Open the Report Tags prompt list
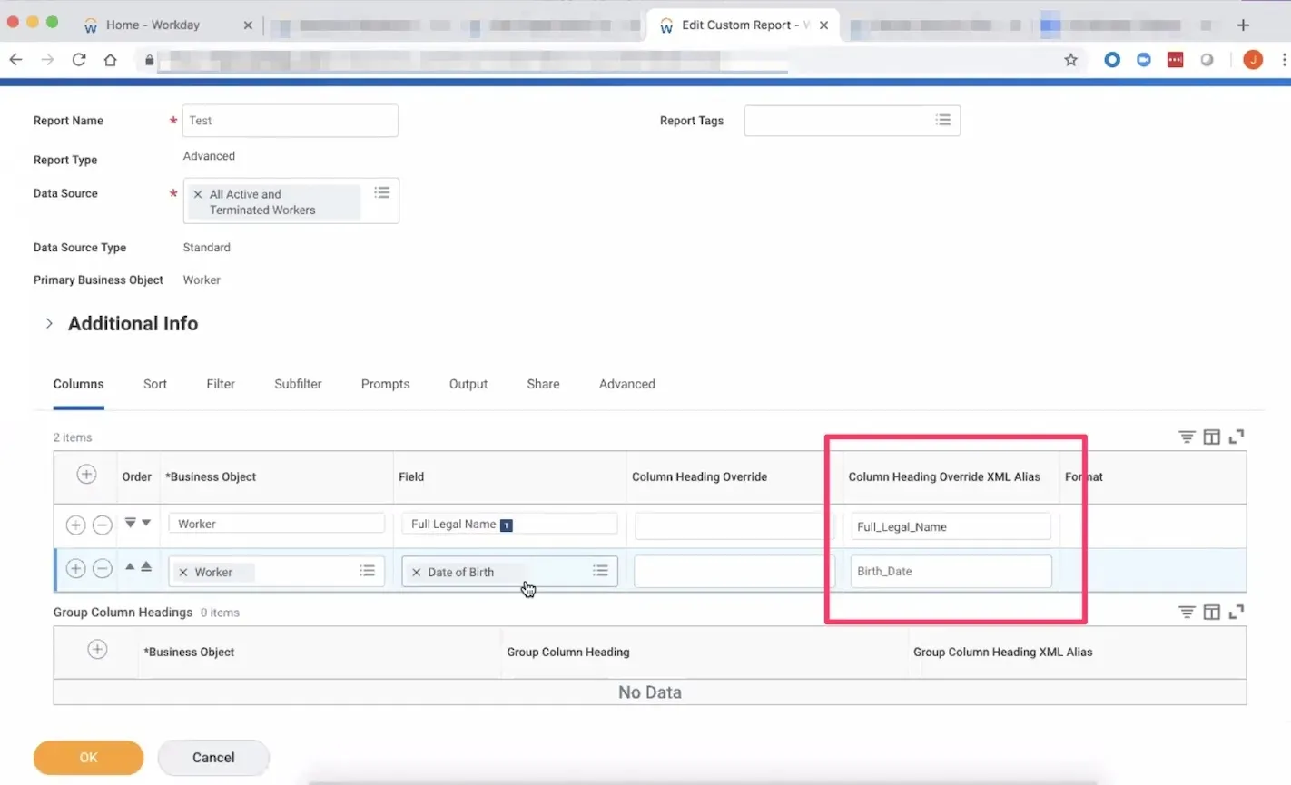 pyautogui.click(x=943, y=120)
